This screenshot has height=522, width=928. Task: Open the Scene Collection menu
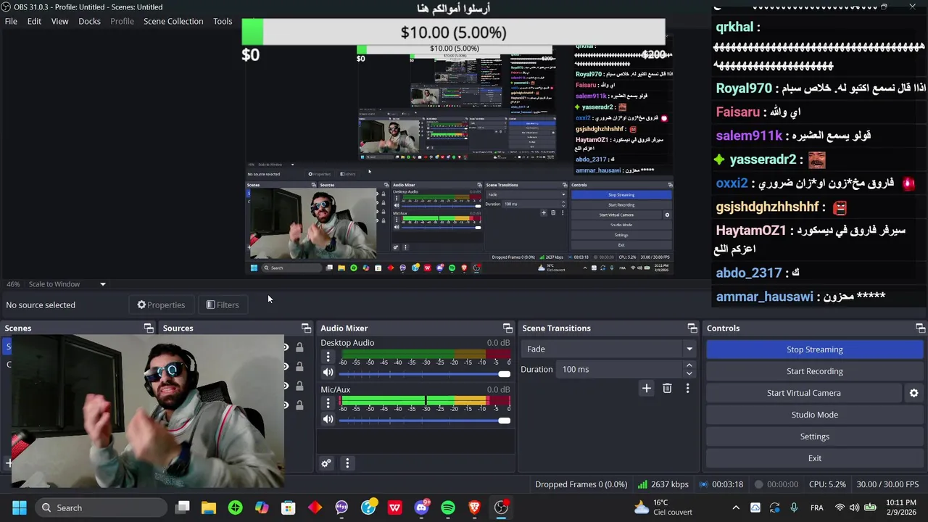173,21
